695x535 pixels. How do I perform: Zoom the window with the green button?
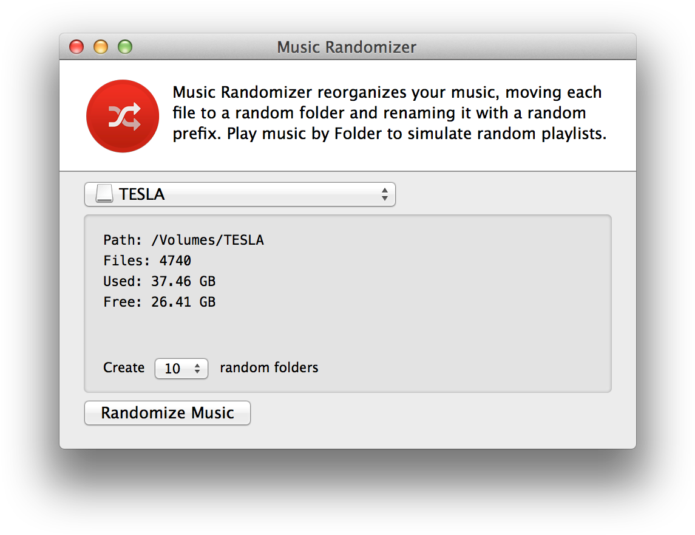pos(125,47)
